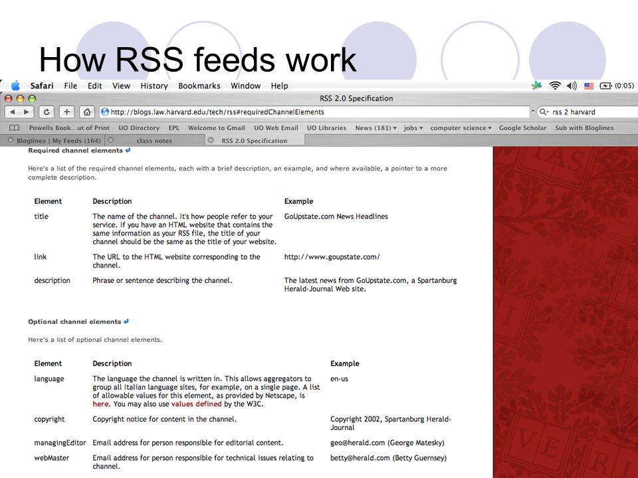Click "betty@herald.com (Betty Guernsey)" text
This screenshot has width=638, height=478.
point(389,458)
